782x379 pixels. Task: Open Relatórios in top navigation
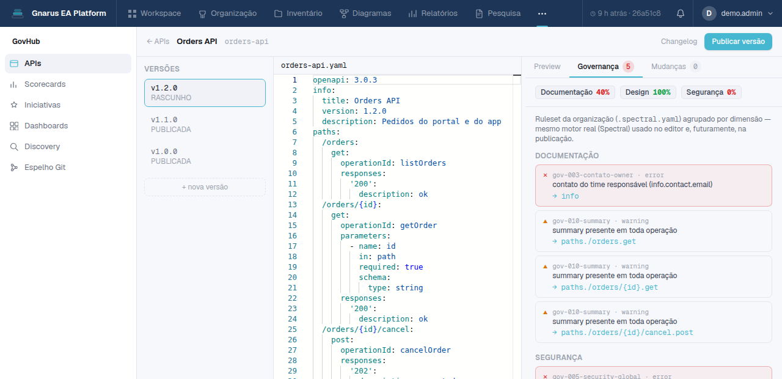[x=433, y=13]
